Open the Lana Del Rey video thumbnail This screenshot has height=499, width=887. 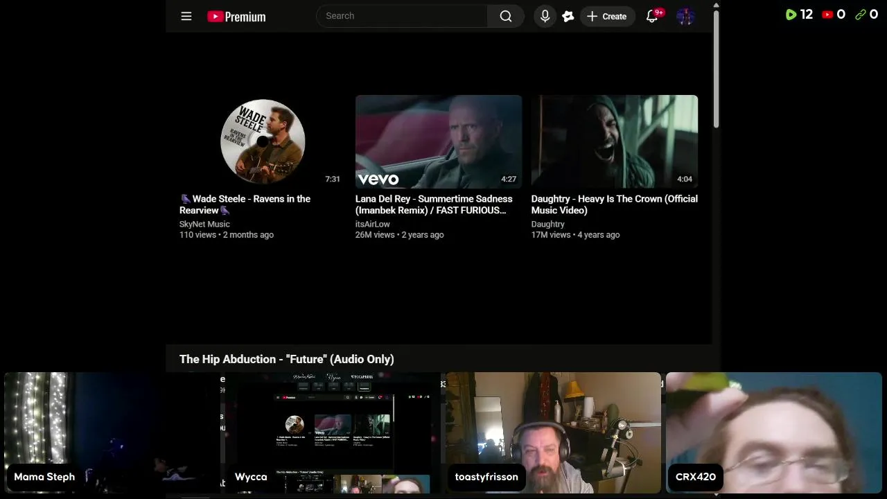coord(439,141)
